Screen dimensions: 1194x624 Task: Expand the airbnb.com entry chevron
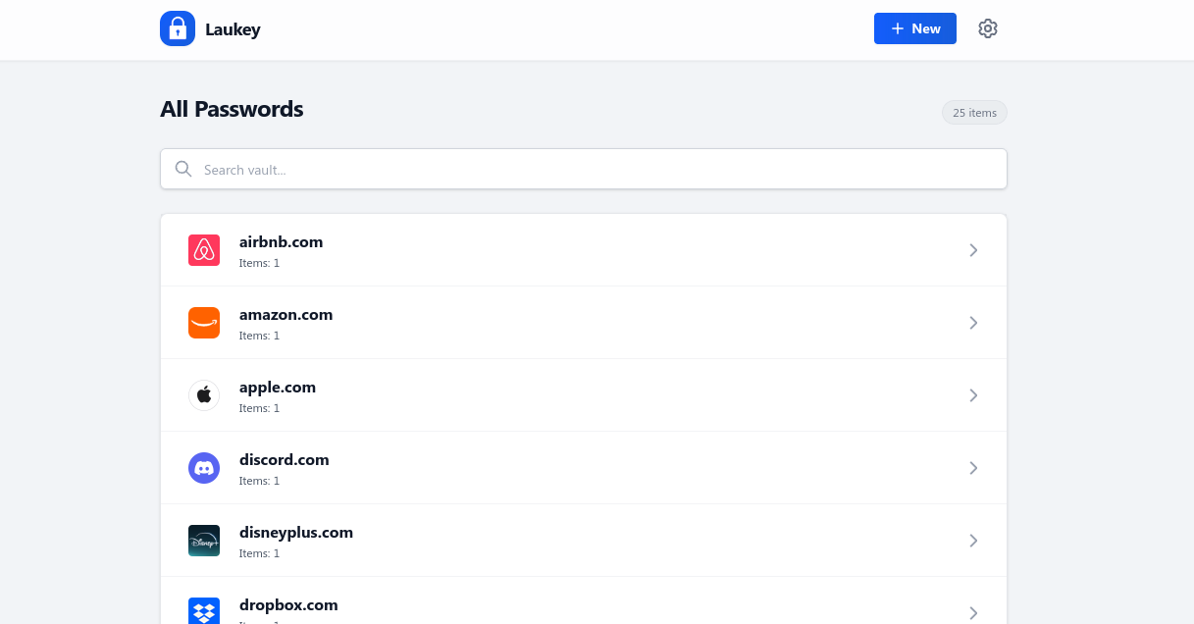973,250
